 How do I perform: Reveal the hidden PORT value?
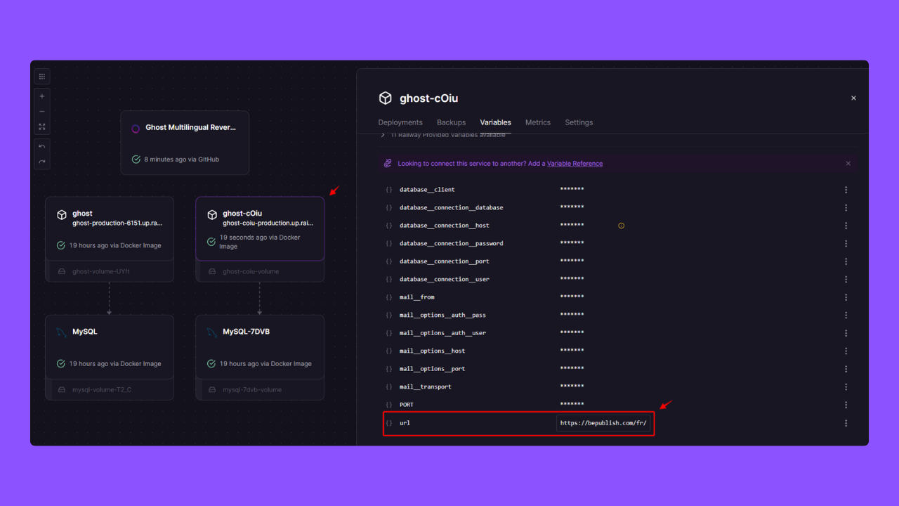click(x=572, y=404)
